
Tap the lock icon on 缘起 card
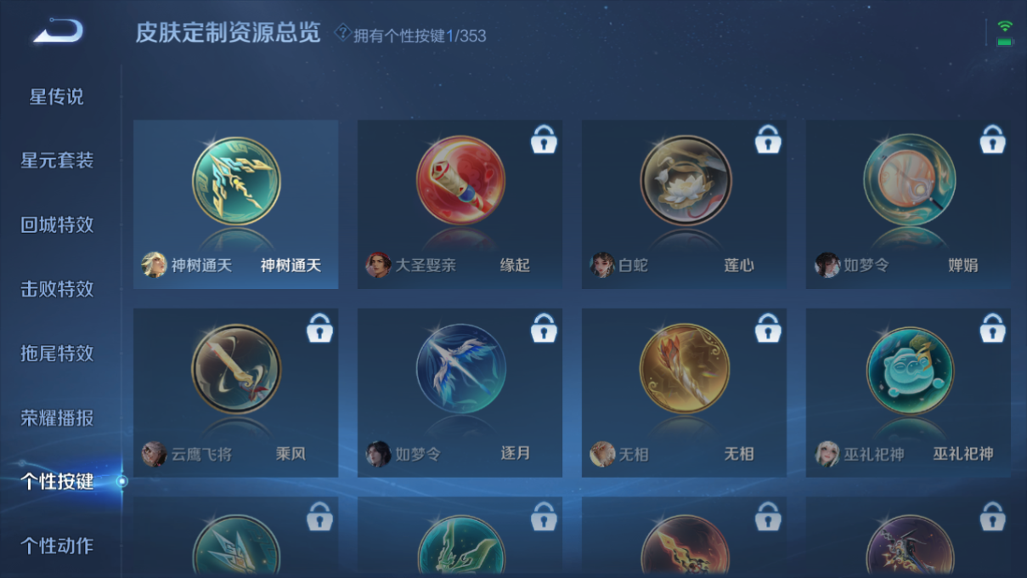click(x=544, y=139)
